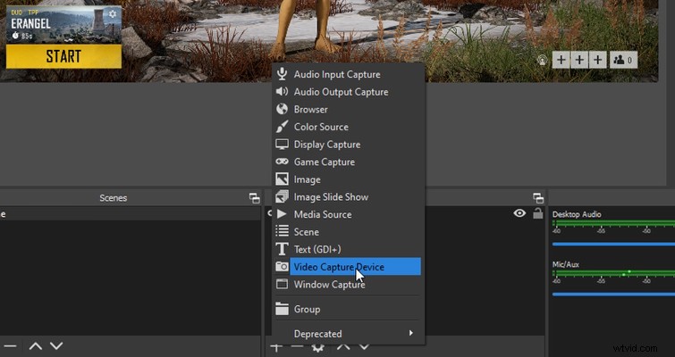675x357 pixels.
Task: Click the Erangel map thumbnail
Action: 63,24
